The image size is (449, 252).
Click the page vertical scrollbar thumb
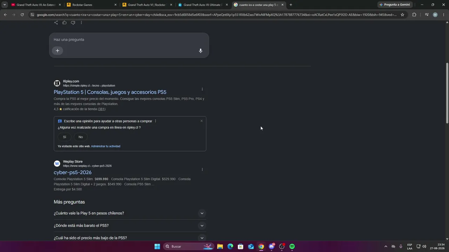[447, 93]
